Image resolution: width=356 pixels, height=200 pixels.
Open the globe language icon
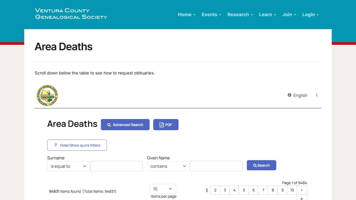tap(289, 95)
